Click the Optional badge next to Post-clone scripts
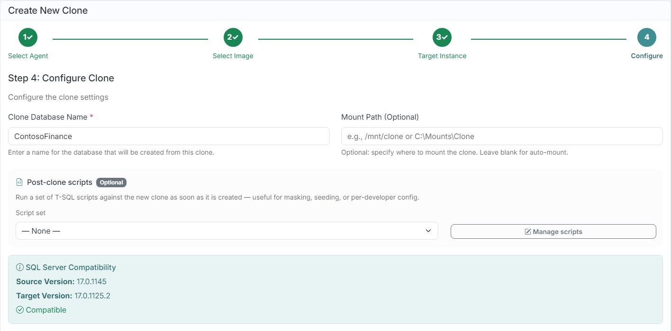This screenshot has height=331, width=671. 111,183
